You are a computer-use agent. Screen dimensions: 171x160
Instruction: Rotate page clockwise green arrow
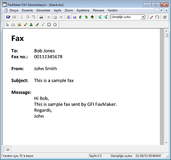click(x=81, y=17)
